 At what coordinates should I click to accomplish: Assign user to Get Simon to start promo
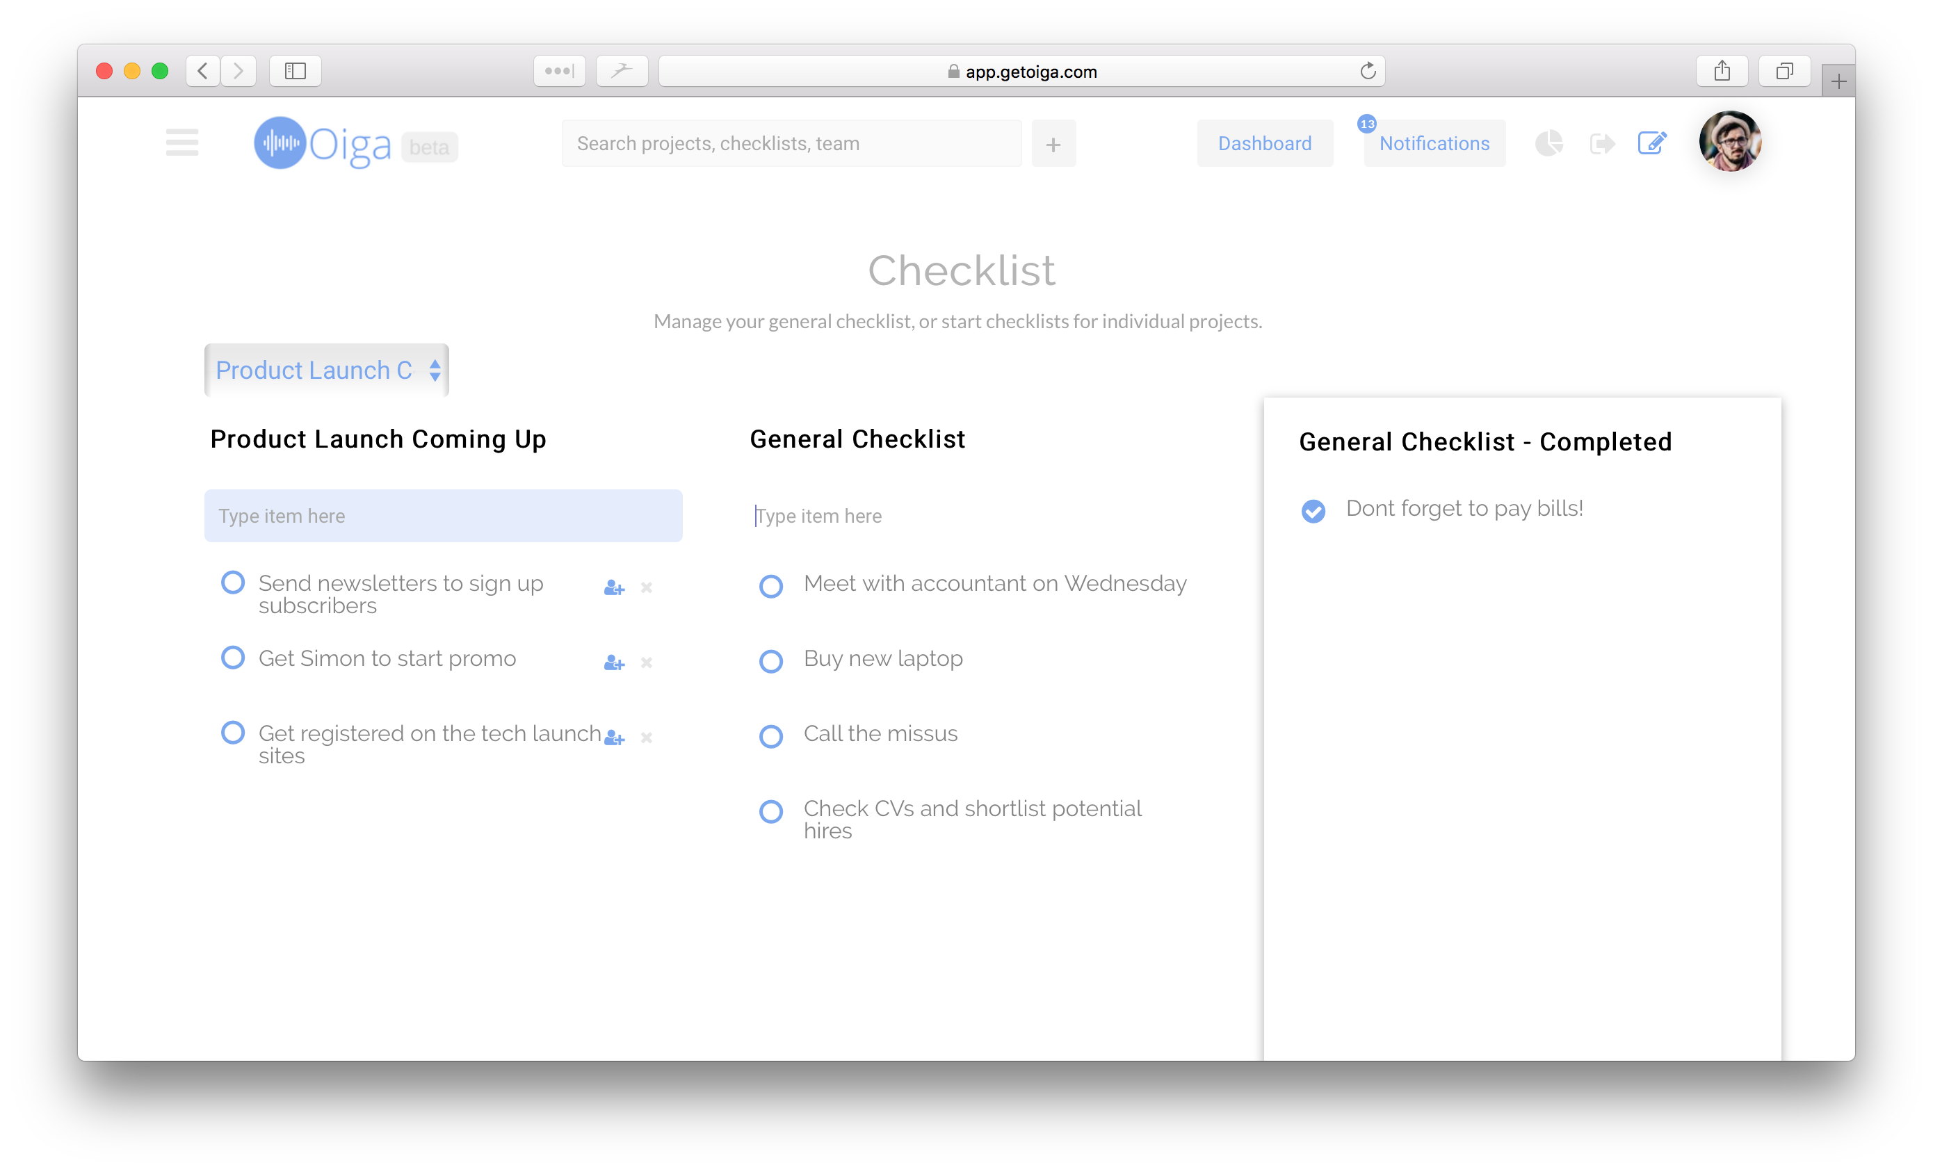614,663
